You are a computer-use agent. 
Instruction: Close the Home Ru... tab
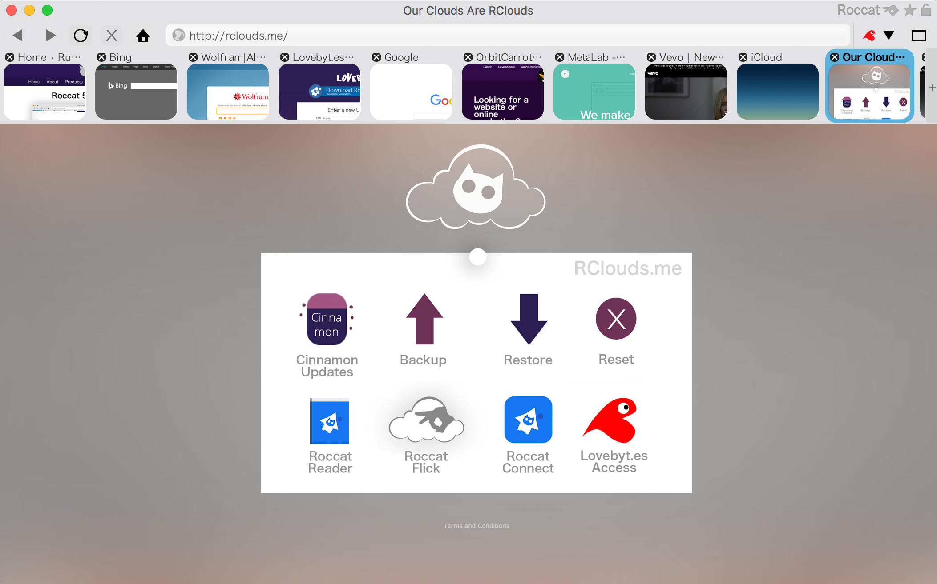click(10, 57)
